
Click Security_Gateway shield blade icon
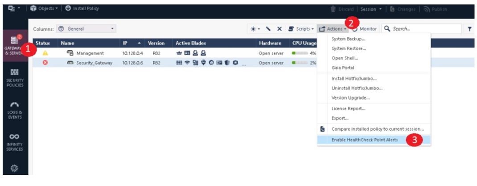pyautogui.click(x=227, y=63)
